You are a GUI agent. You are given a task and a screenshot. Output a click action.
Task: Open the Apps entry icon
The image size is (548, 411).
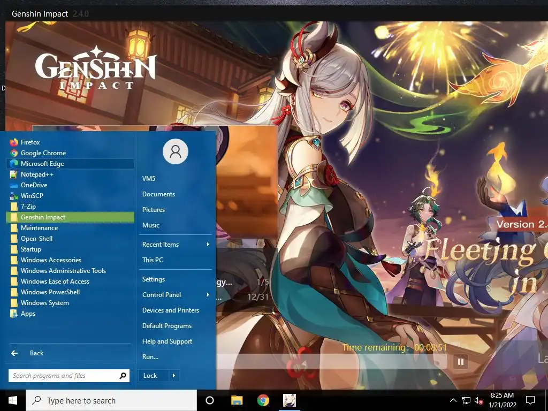[x=14, y=314]
